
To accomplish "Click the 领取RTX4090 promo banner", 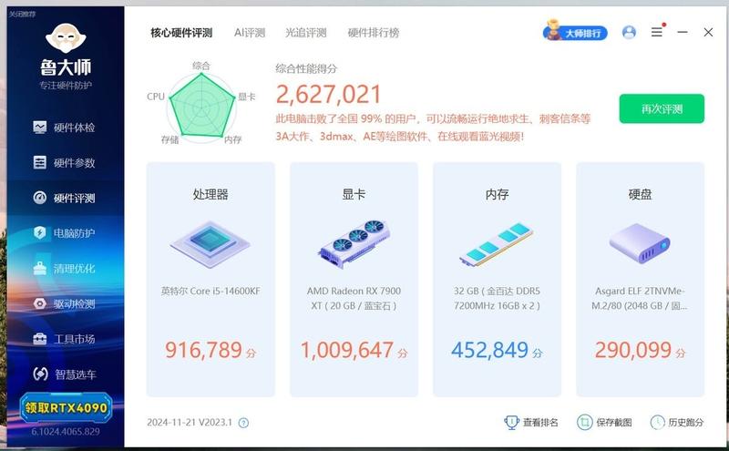I will (x=66, y=408).
